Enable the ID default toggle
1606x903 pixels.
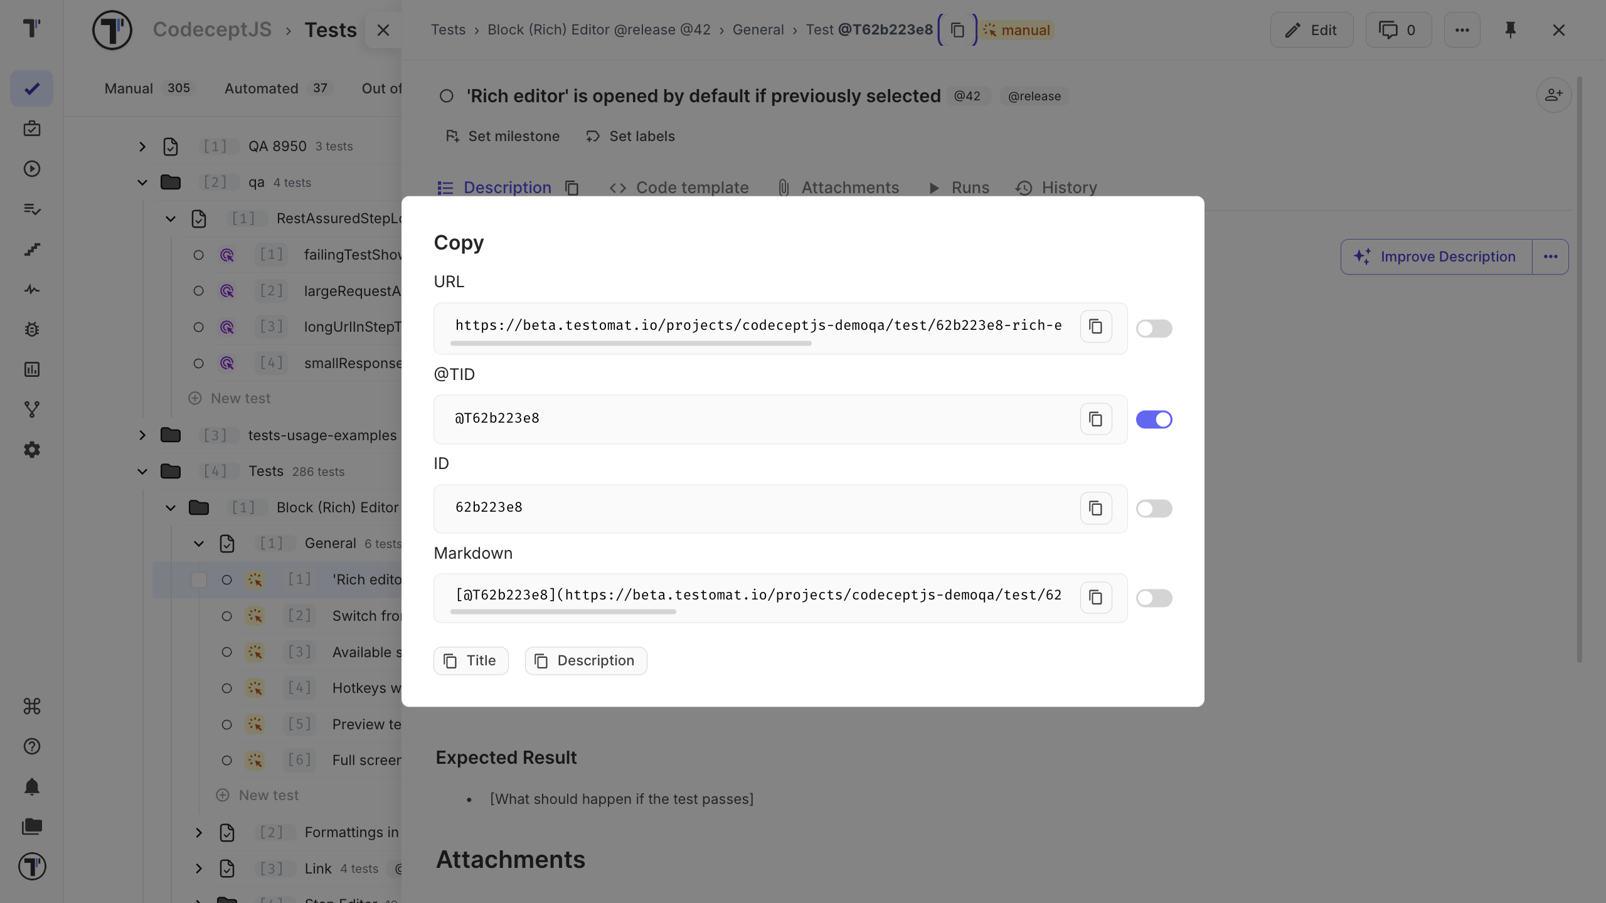[1154, 509]
